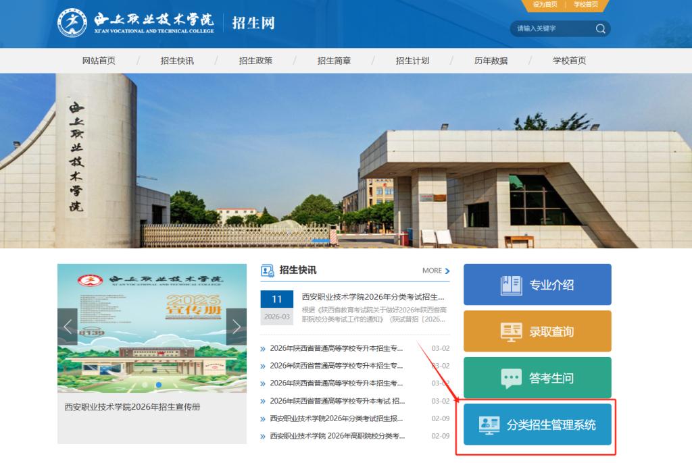Show next slide with right arrow

click(x=236, y=327)
